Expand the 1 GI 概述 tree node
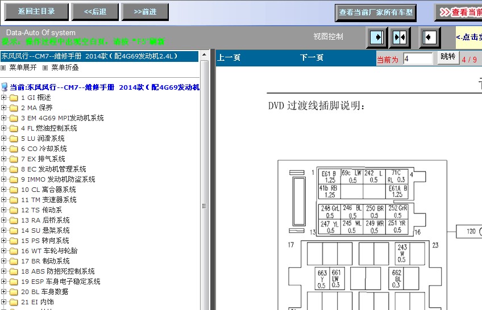The image size is (482, 310). 3,98
